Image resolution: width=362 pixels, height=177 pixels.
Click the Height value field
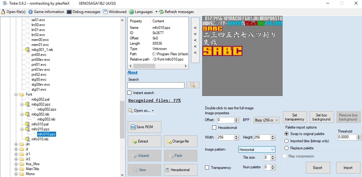pos(262,138)
